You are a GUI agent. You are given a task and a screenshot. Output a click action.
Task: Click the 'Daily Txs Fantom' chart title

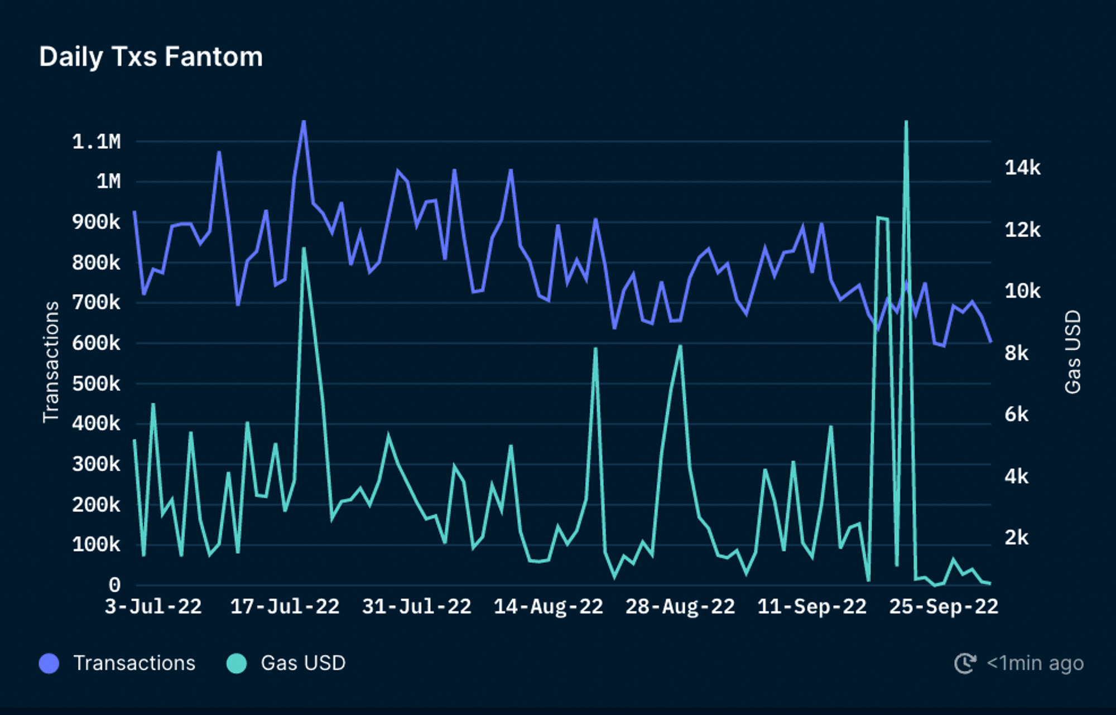[x=151, y=57]
